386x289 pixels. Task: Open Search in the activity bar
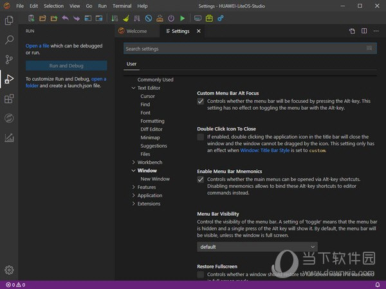tap(9, 40)
